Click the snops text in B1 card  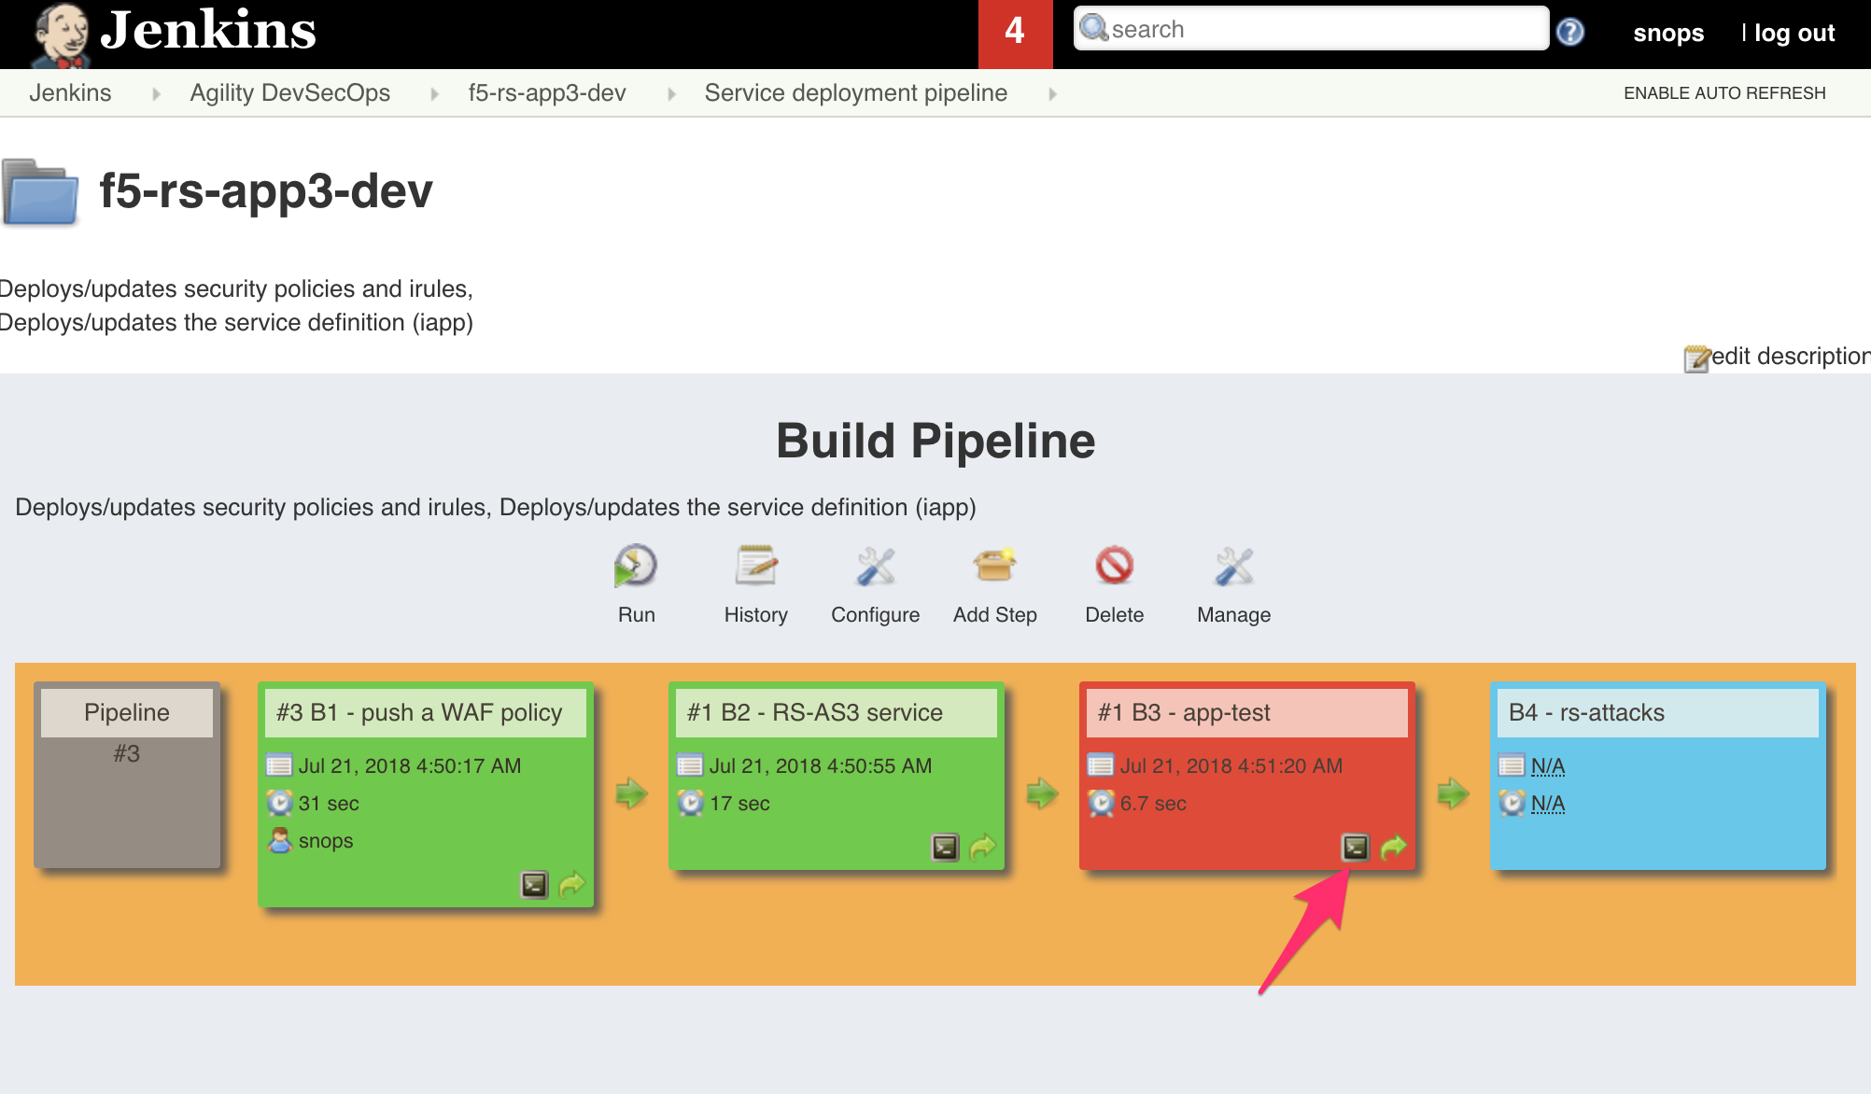(x=326, y=840)
